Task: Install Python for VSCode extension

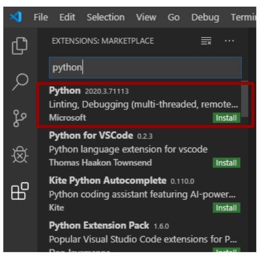Action: [x=226, y=162]
